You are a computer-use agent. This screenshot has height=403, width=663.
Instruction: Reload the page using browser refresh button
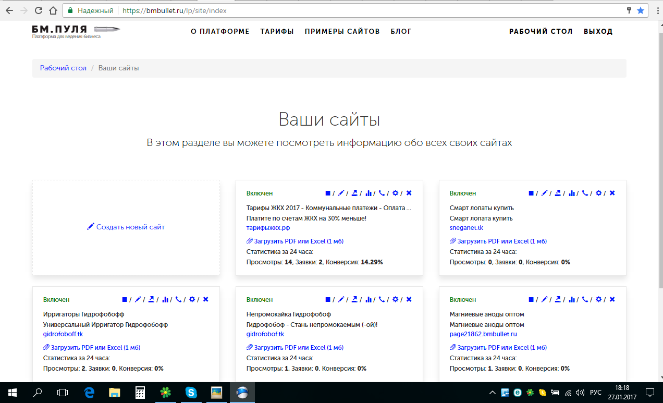pos(39,10)
